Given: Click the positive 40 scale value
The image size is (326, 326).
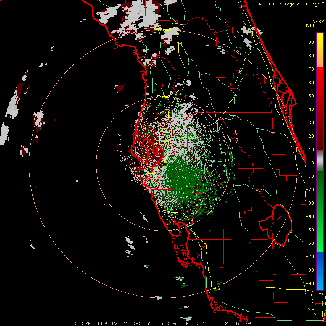Looking at the screenshot, I should coord(311,109).
